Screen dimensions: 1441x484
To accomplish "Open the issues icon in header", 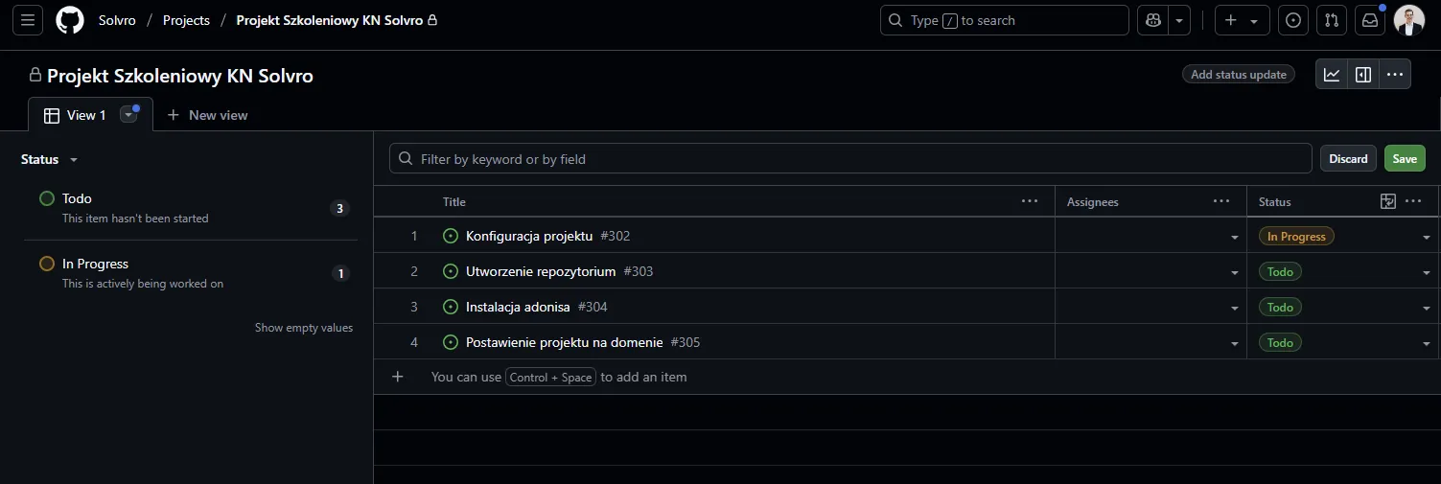I will coord(1293,20).
